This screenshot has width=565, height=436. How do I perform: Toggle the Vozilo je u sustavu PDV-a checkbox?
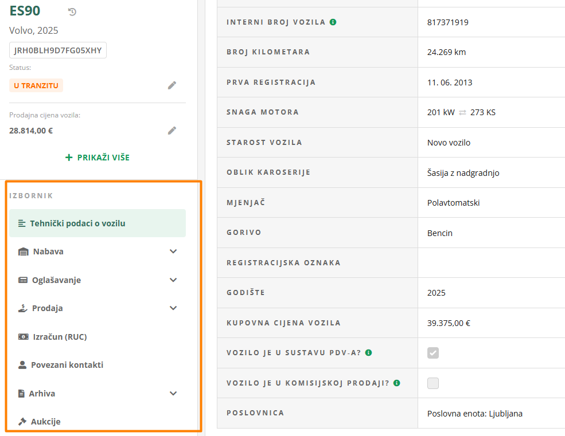[x=433, y=353]
